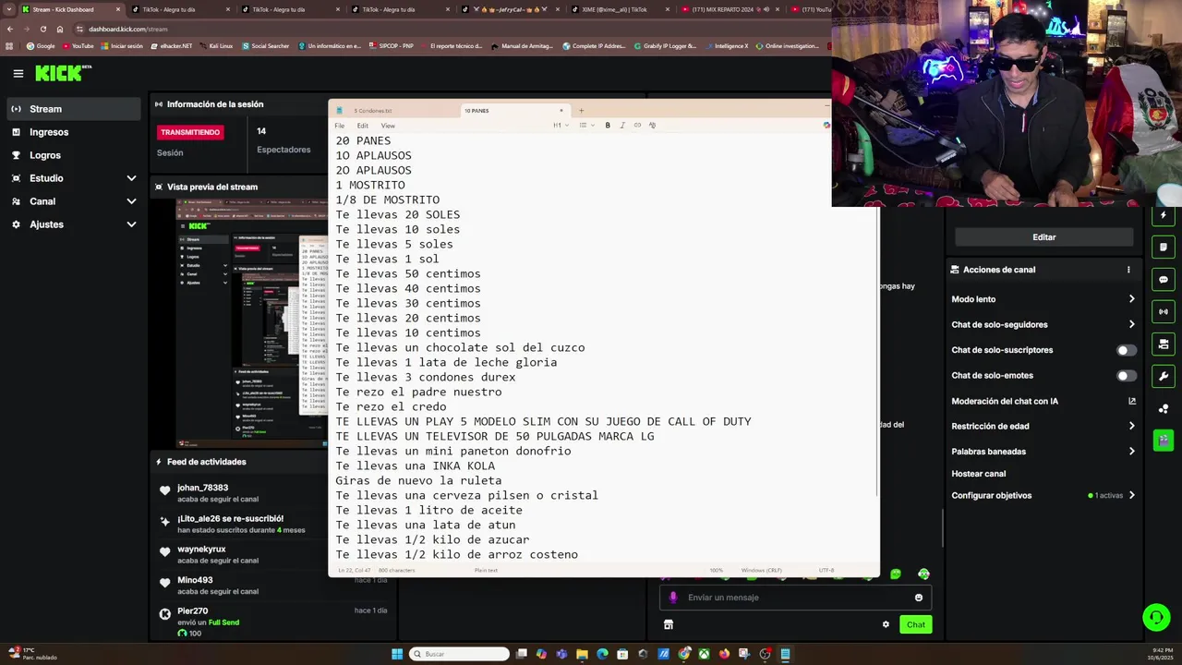Click the wrench tools panel icon
Viewport: 1182px width, 665px height.
(1164, 377)
